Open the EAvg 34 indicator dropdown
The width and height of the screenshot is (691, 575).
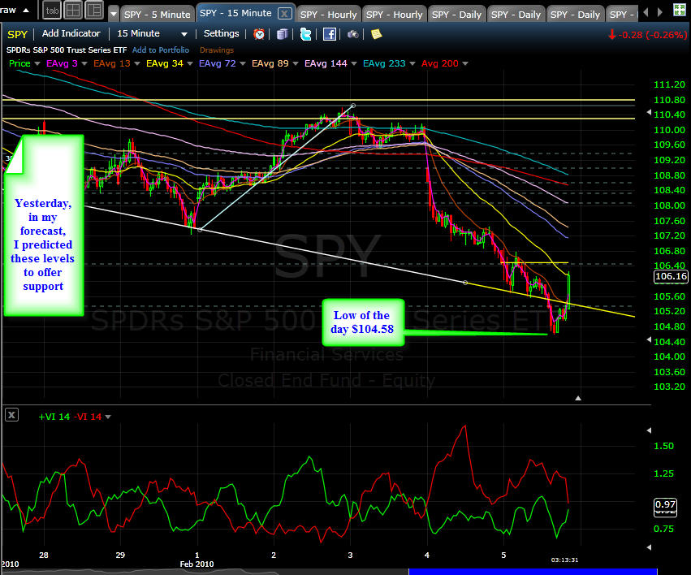pos(190,64)
